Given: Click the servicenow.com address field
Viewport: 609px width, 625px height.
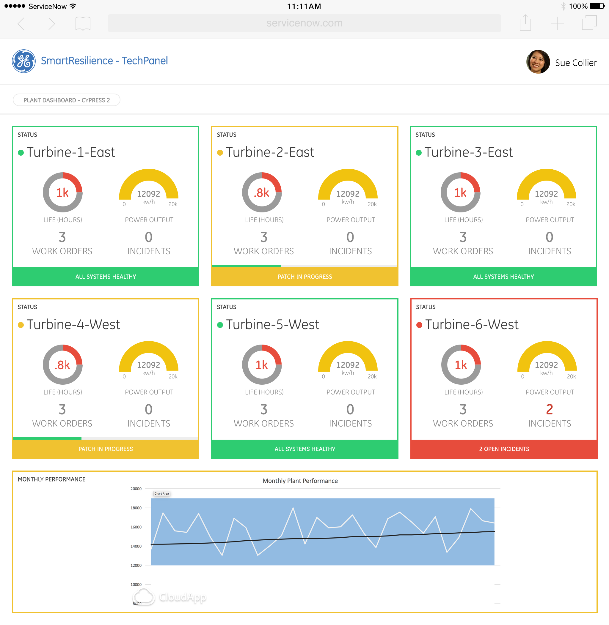Looking at the screenshot, I should coord(304,23).
